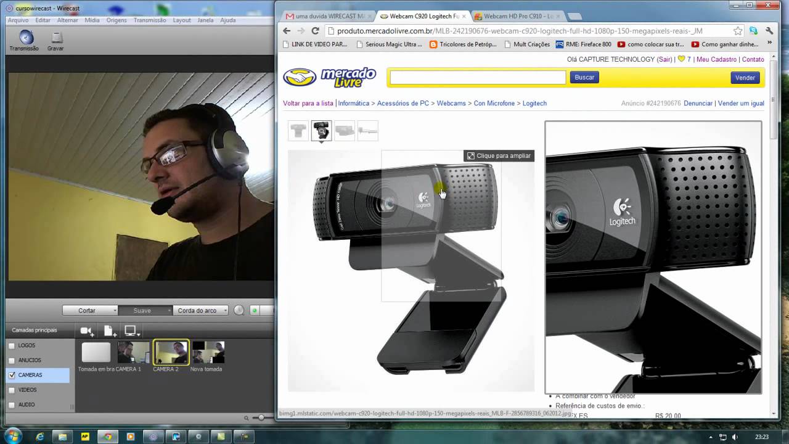Open the Ajuda menu in Wirecast
Screen dimensions: 789x444
click(x=228, y=20)
